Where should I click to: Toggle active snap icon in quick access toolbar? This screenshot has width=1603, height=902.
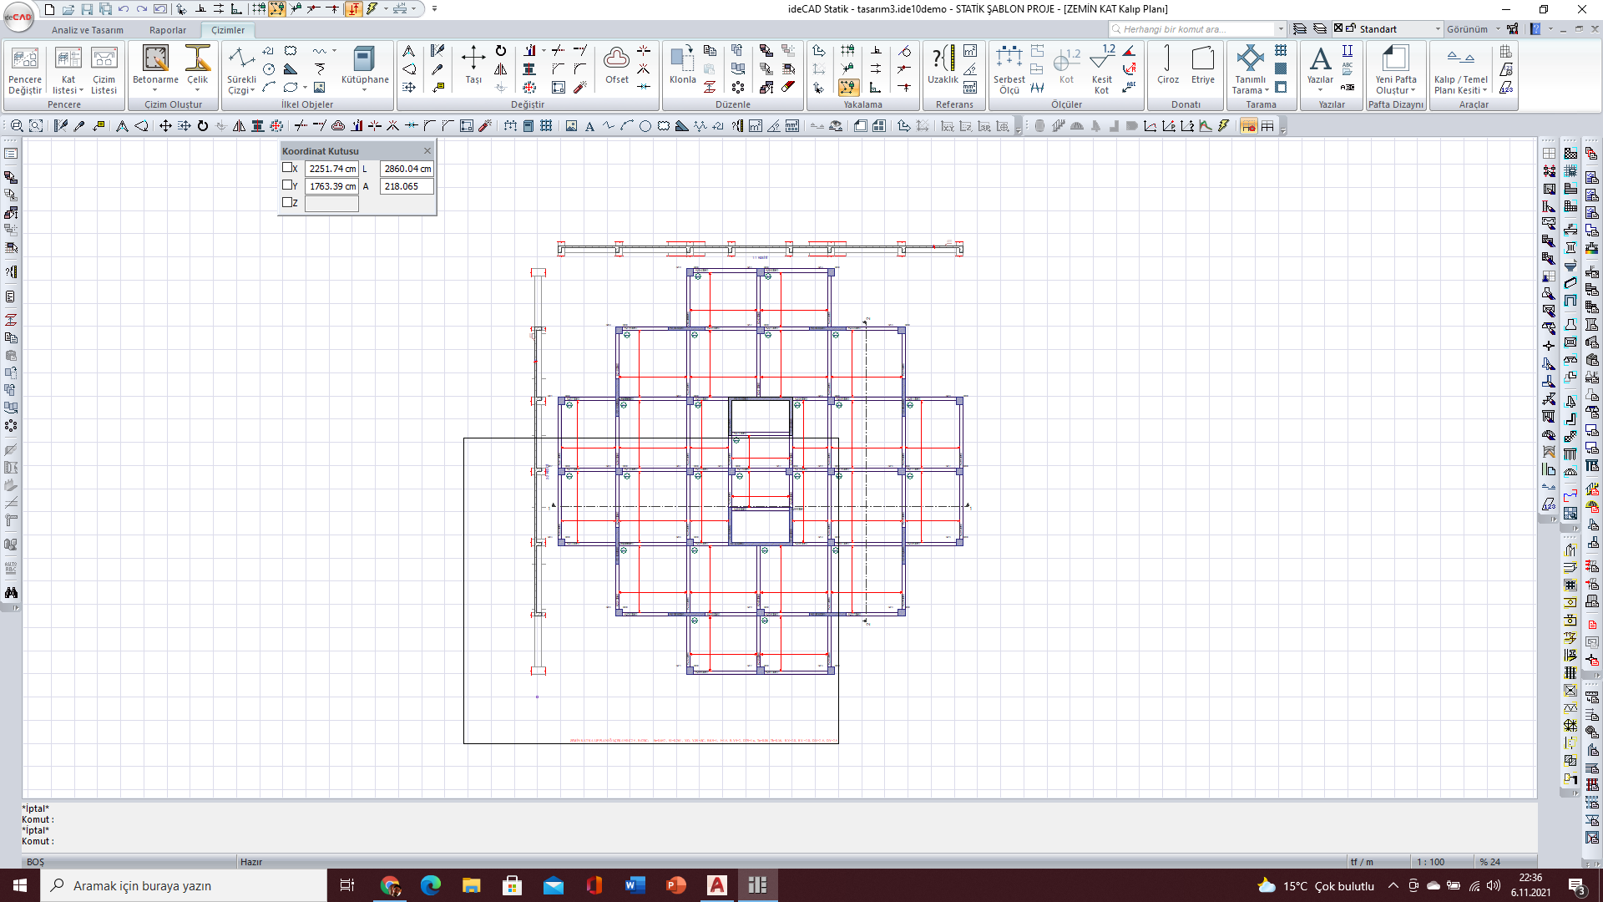tap(277, 9)
